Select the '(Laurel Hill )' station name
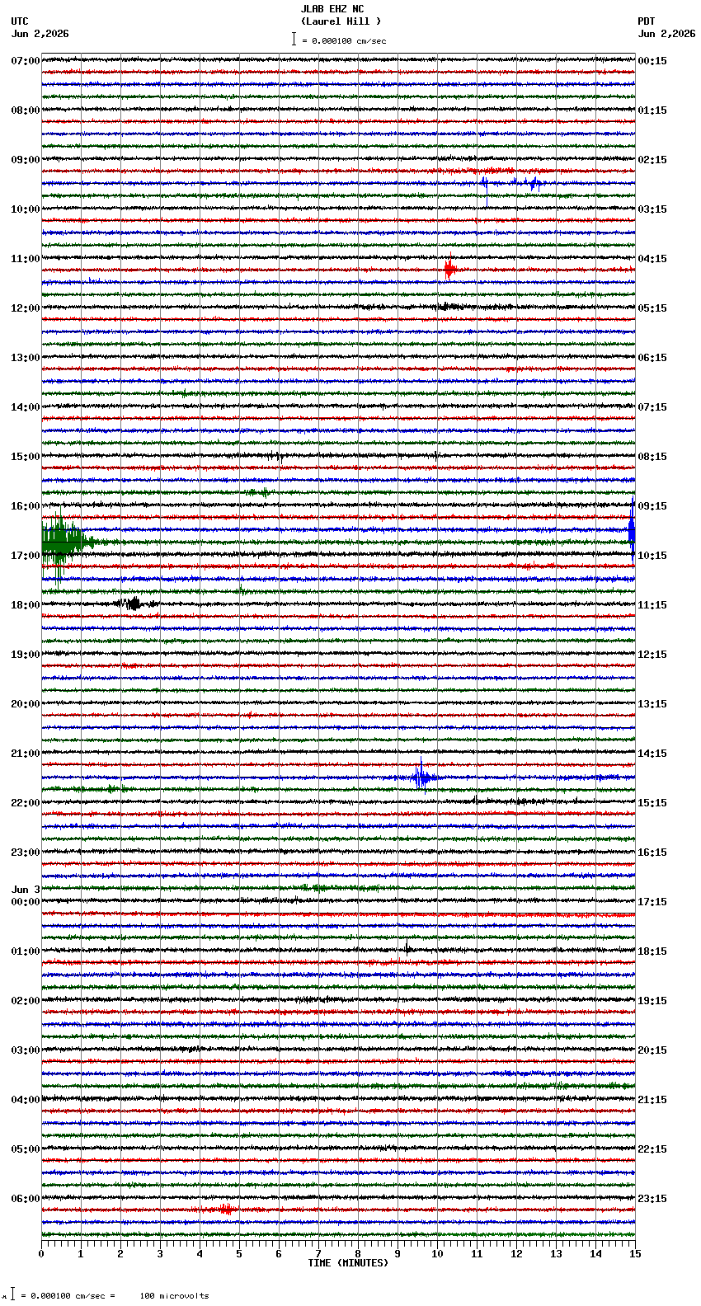The image size is (701, 1306). 341,21
